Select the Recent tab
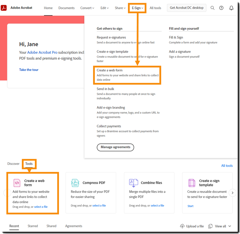 pos(14,226)
